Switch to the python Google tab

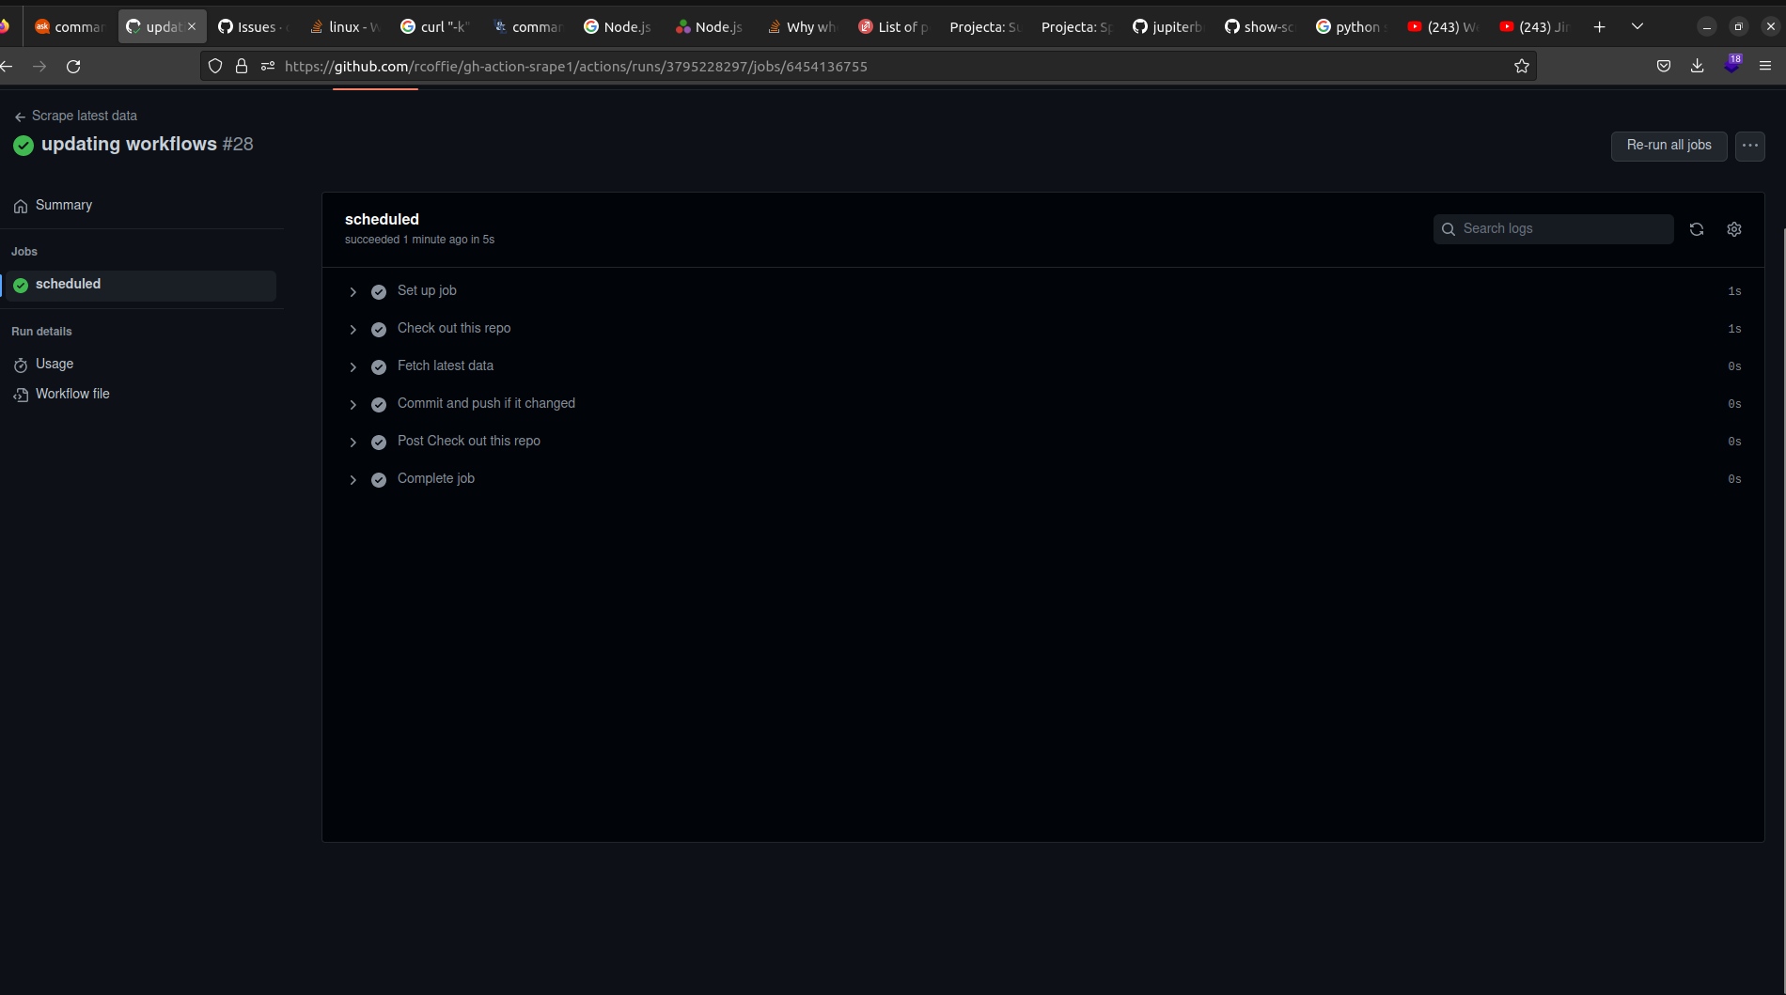(1351, 26)
